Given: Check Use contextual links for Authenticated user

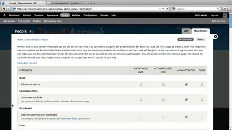Looking at the screenshot, I should click(x=163, y=100).
